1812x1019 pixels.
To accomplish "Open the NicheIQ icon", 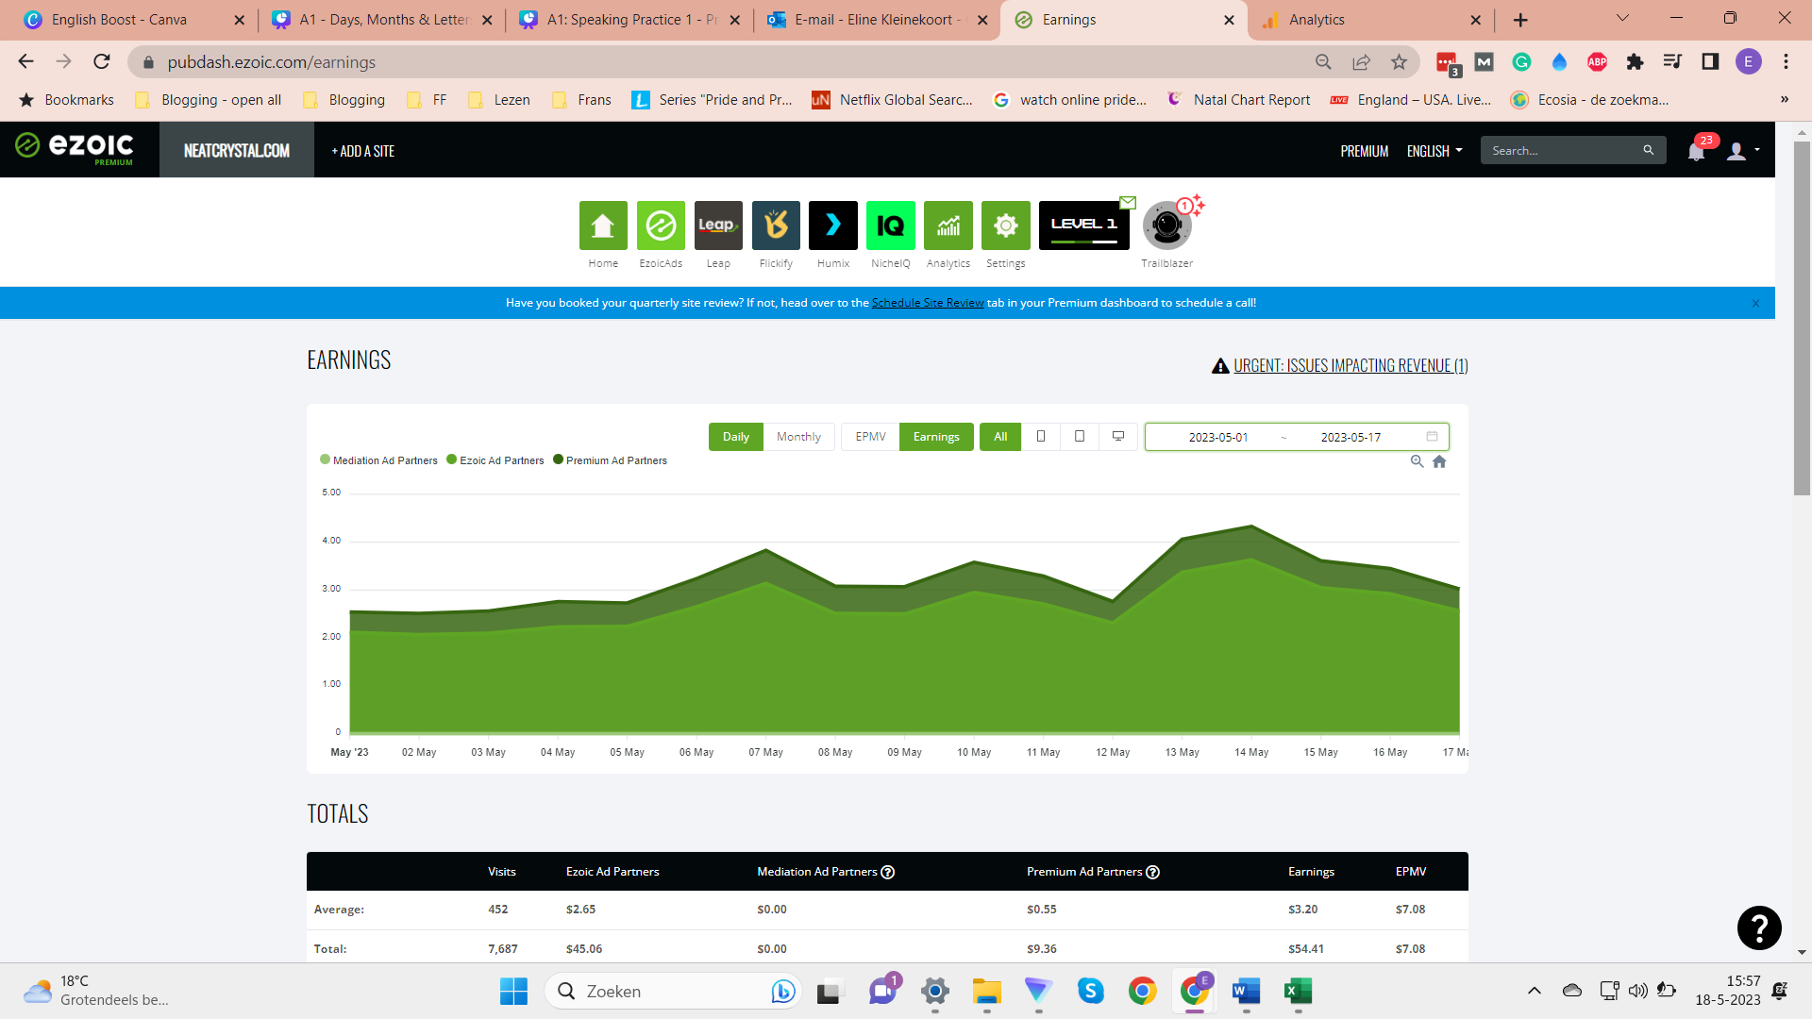I will (x=891, y=225).
